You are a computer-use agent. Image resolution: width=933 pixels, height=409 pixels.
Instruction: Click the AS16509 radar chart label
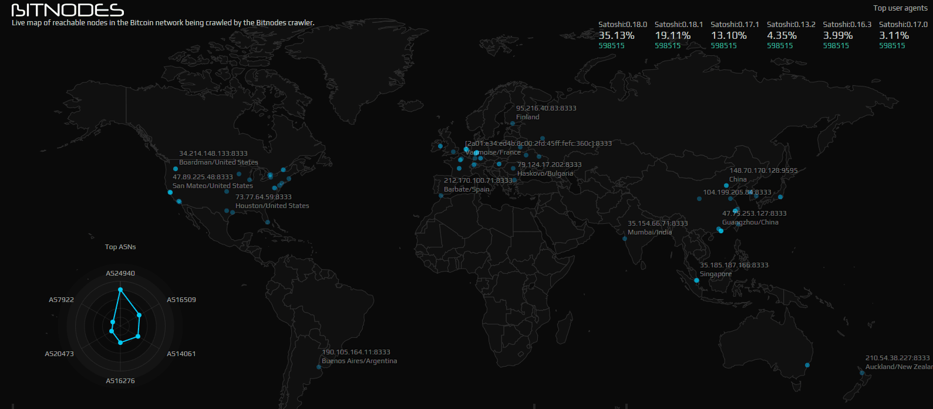(181, 300)
